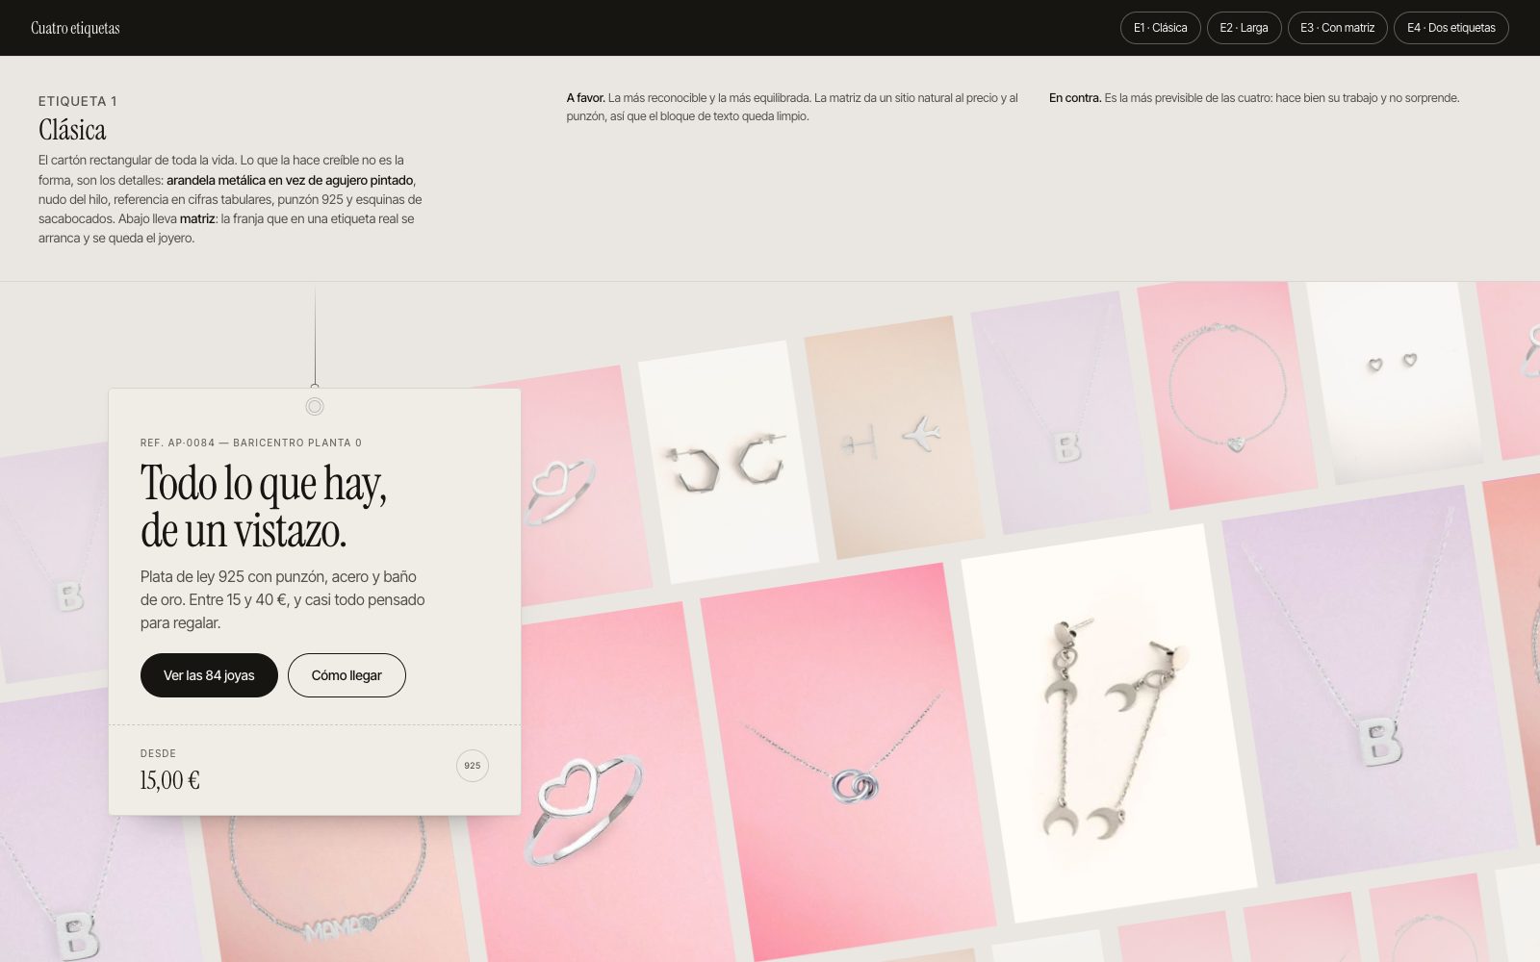Screen dimensions: 1540x962
Task: Open the large B pendant necklace photo
Action: (x=1370, y=684)
